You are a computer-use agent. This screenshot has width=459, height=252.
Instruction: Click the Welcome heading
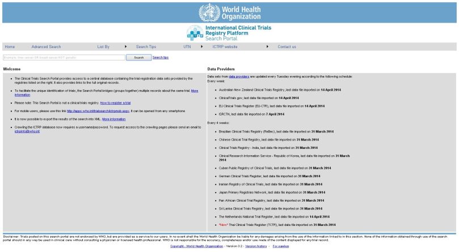click(12, 69)
